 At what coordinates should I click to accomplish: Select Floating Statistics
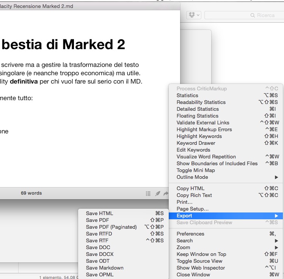226,116
